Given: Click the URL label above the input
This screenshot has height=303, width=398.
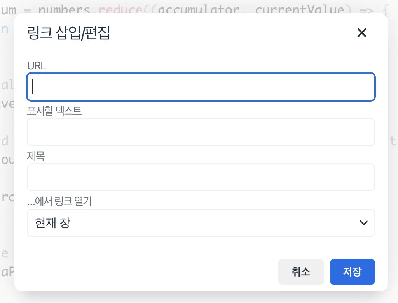Looking at the screenshot, I should click(36, 66).
